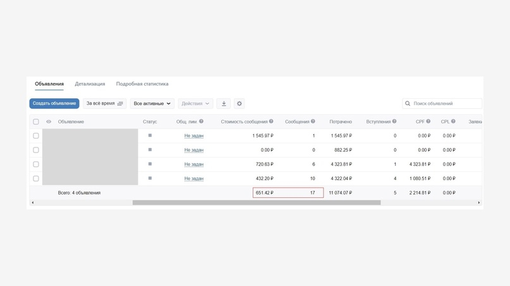
Task: Download statistics with the export icon
Action: [x=224, y=103]
